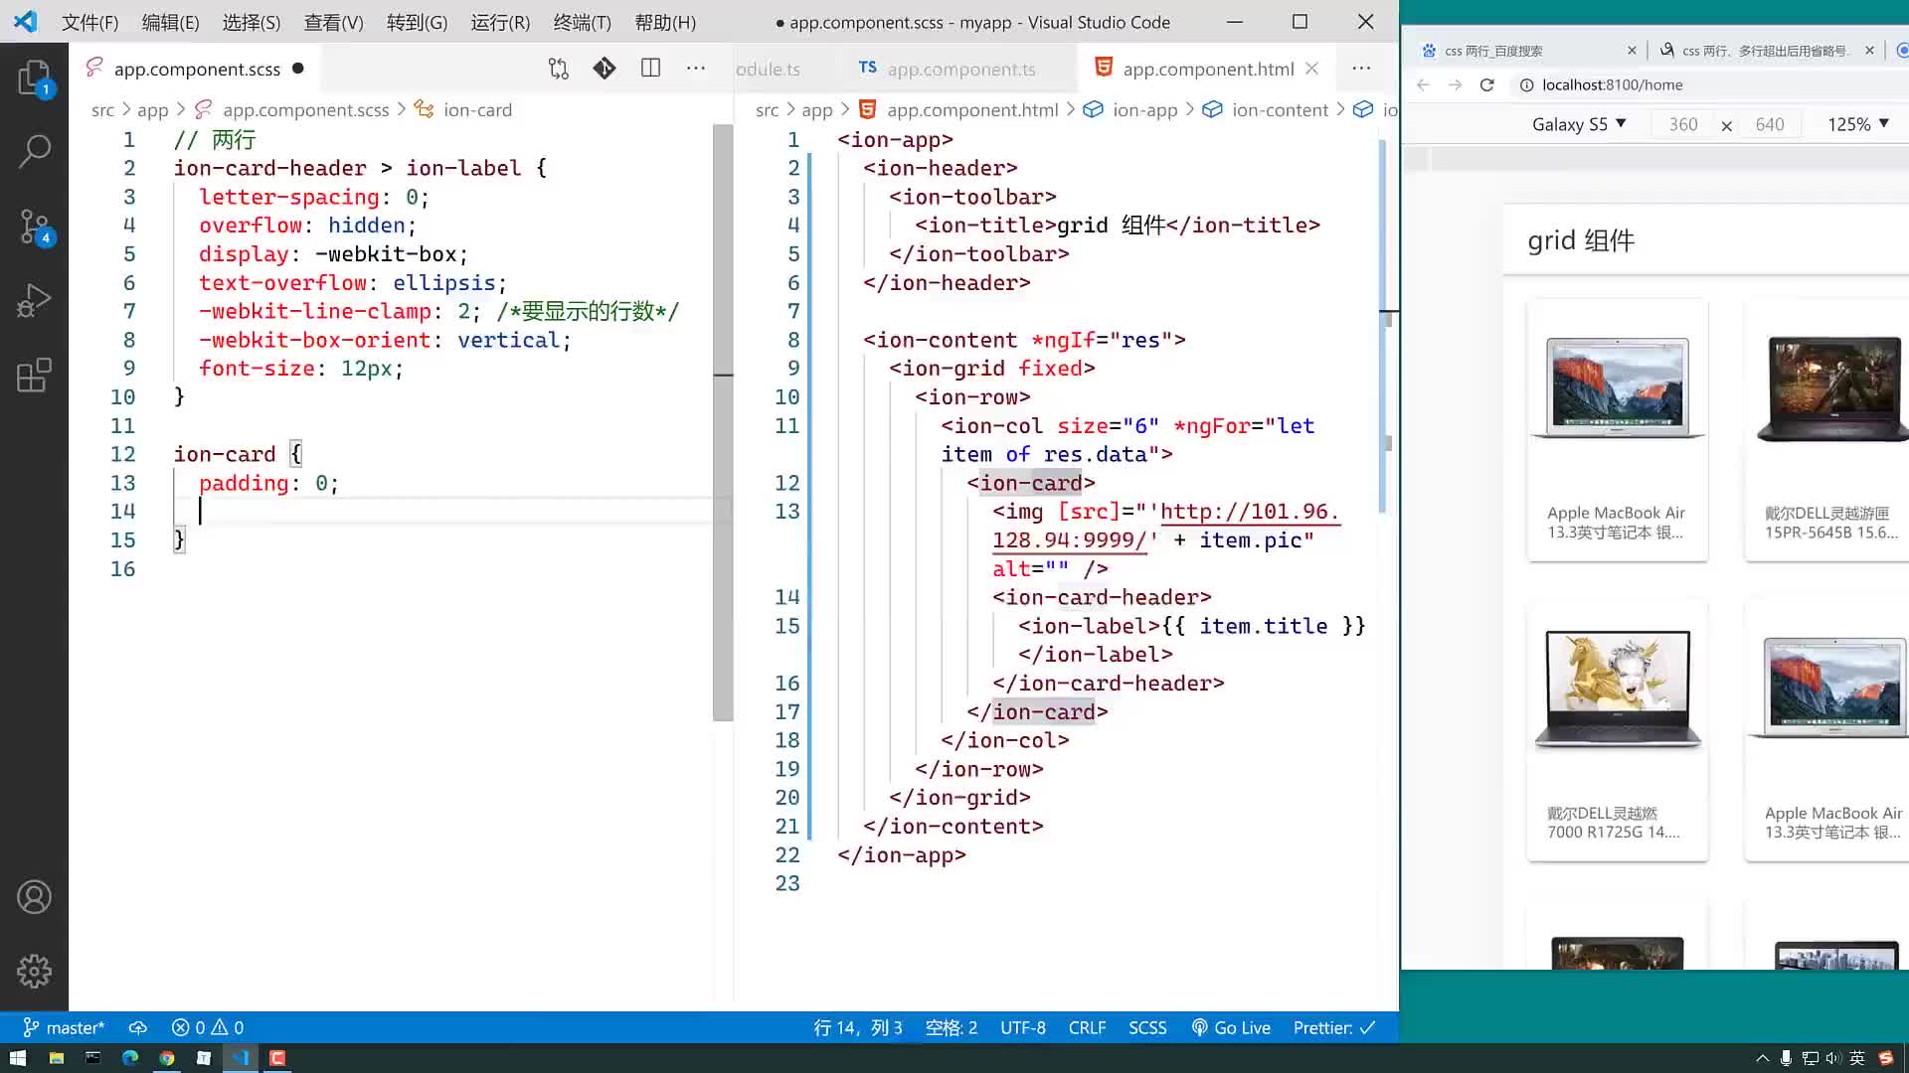The height and width of the screenshot is (1073, 1909).
Task: Click the Go Live status bar button
Action: 1231,1027
